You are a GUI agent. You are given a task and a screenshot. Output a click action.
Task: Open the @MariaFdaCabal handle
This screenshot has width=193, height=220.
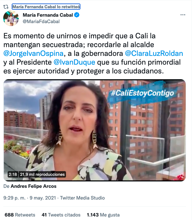41,22
